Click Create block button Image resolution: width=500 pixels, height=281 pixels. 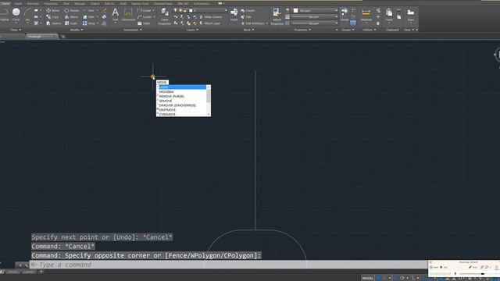point(248,10)
